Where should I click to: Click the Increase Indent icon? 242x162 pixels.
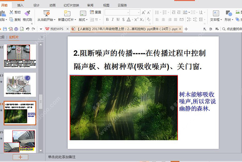click(179, 12)
